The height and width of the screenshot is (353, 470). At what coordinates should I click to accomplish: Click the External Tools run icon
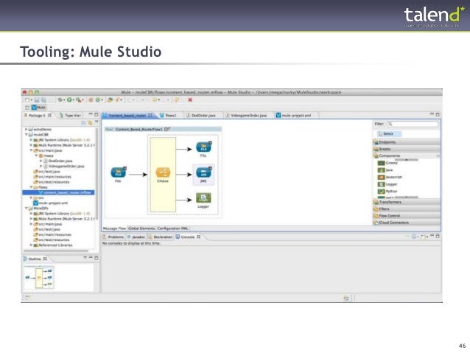tap(78, 100)
